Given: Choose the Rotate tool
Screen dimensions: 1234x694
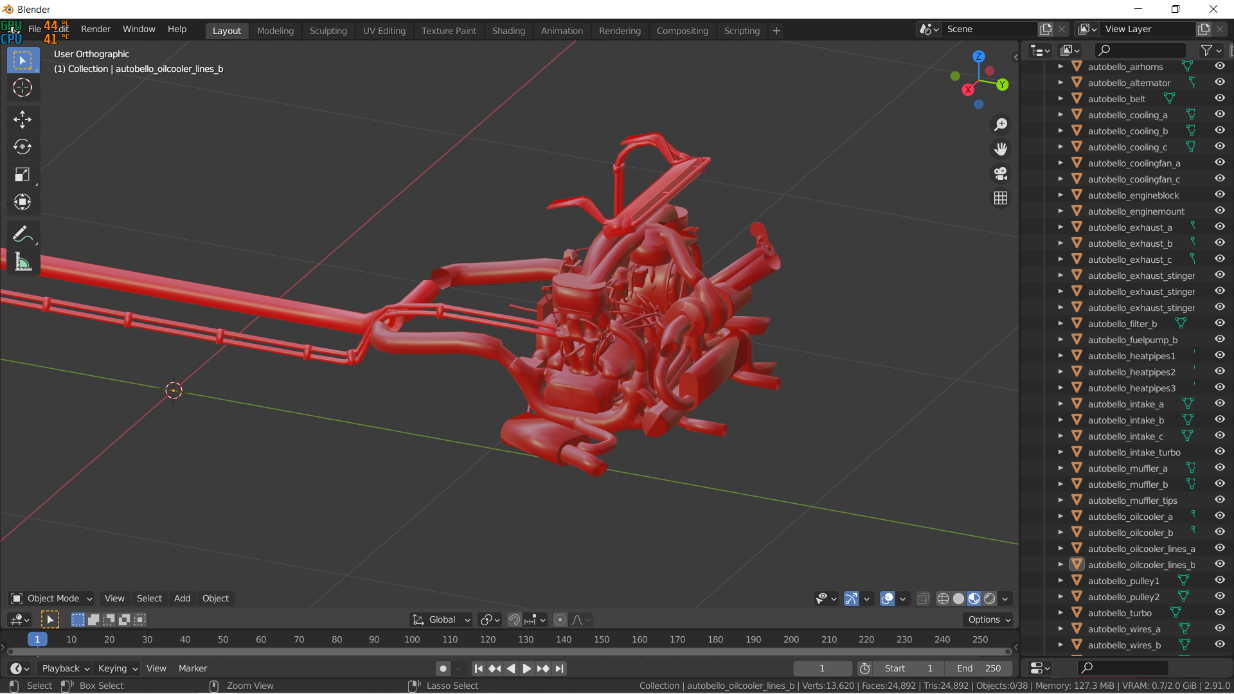Looking at the screenshot, I should pyautogui.click(x=22, y=147).
